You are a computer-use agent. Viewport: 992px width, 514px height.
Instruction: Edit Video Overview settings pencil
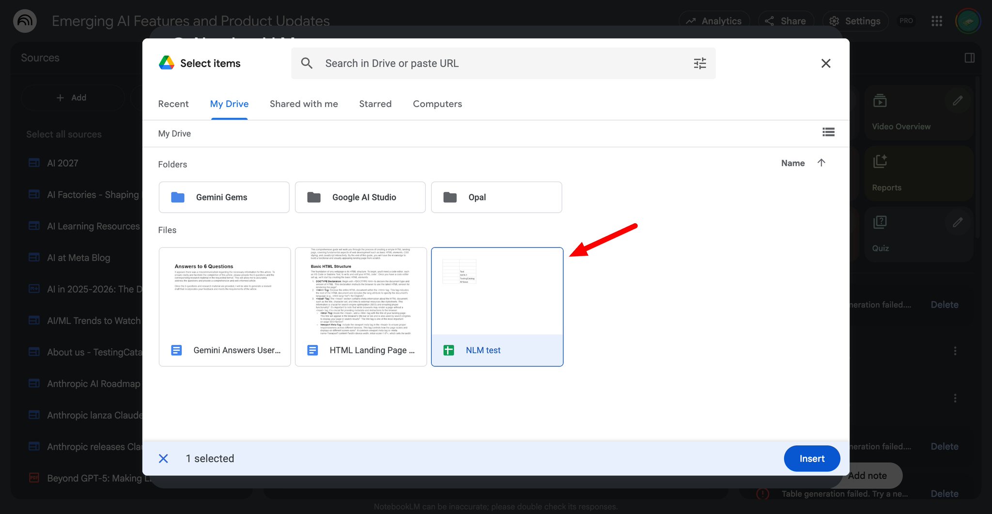[x=958, y=101]
